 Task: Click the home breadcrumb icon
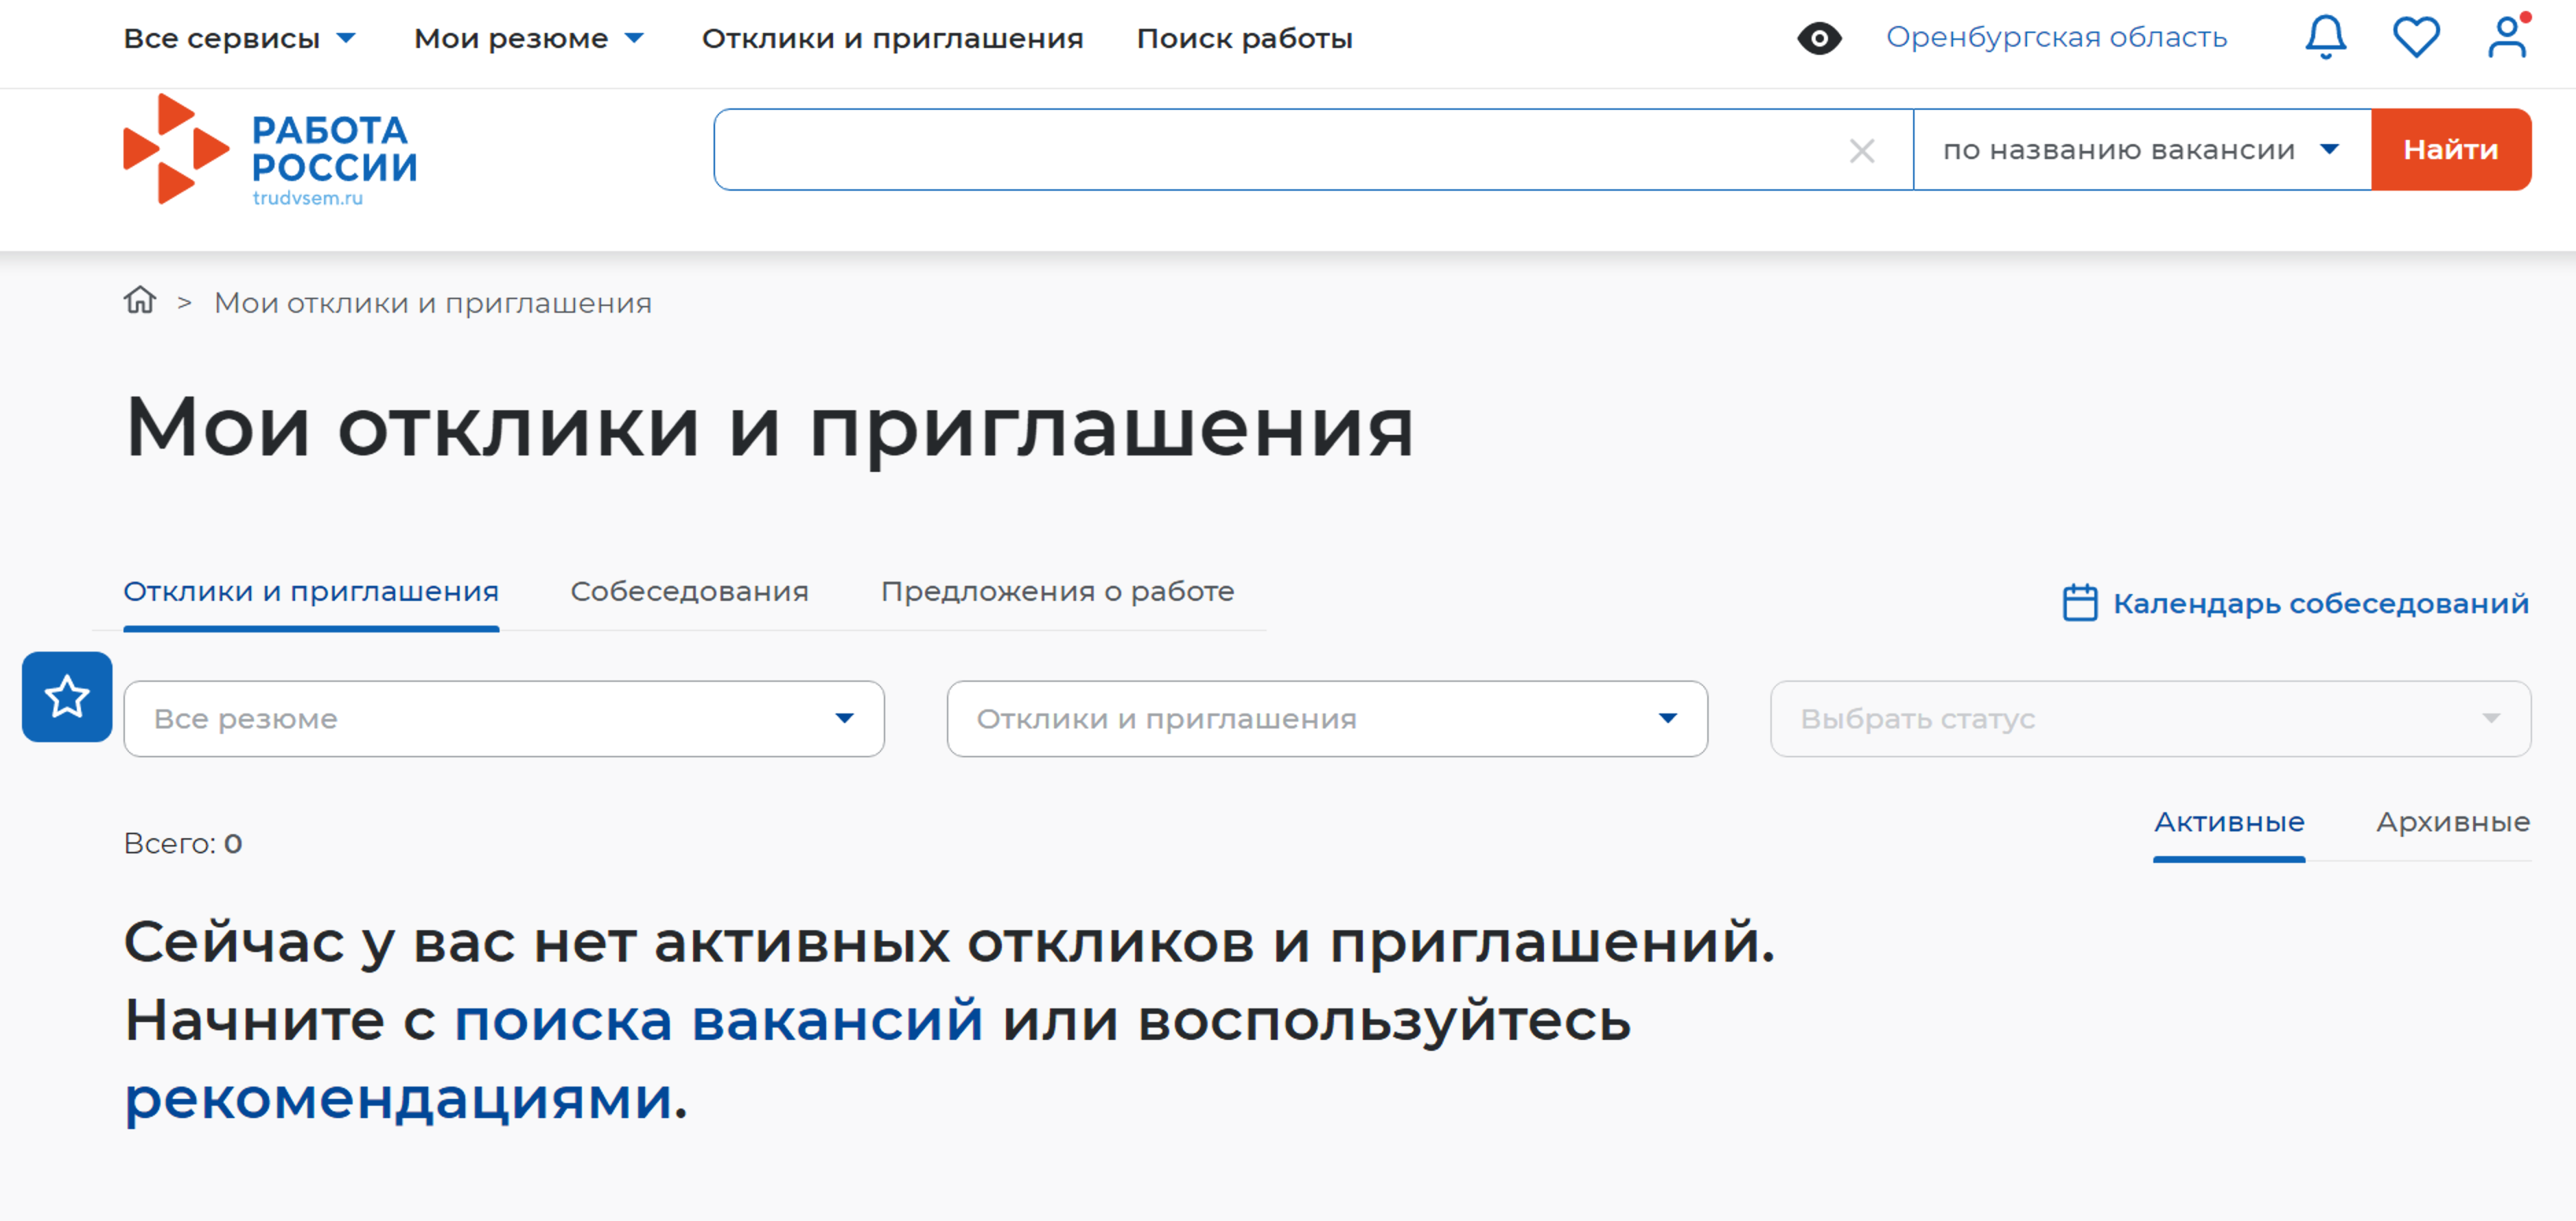pos(140,300)
